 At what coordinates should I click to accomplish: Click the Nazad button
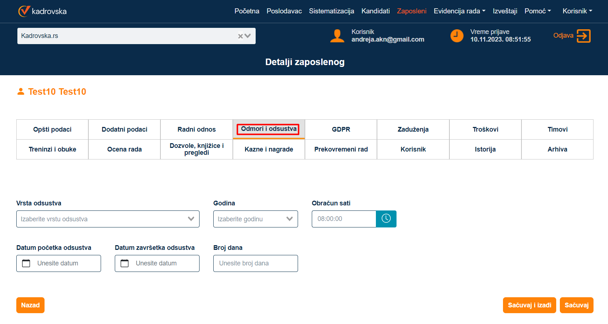tap(30, 305)
